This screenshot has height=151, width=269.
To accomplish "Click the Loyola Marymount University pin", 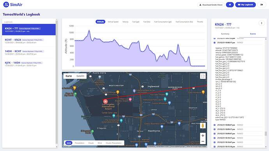I will [100, 77].
